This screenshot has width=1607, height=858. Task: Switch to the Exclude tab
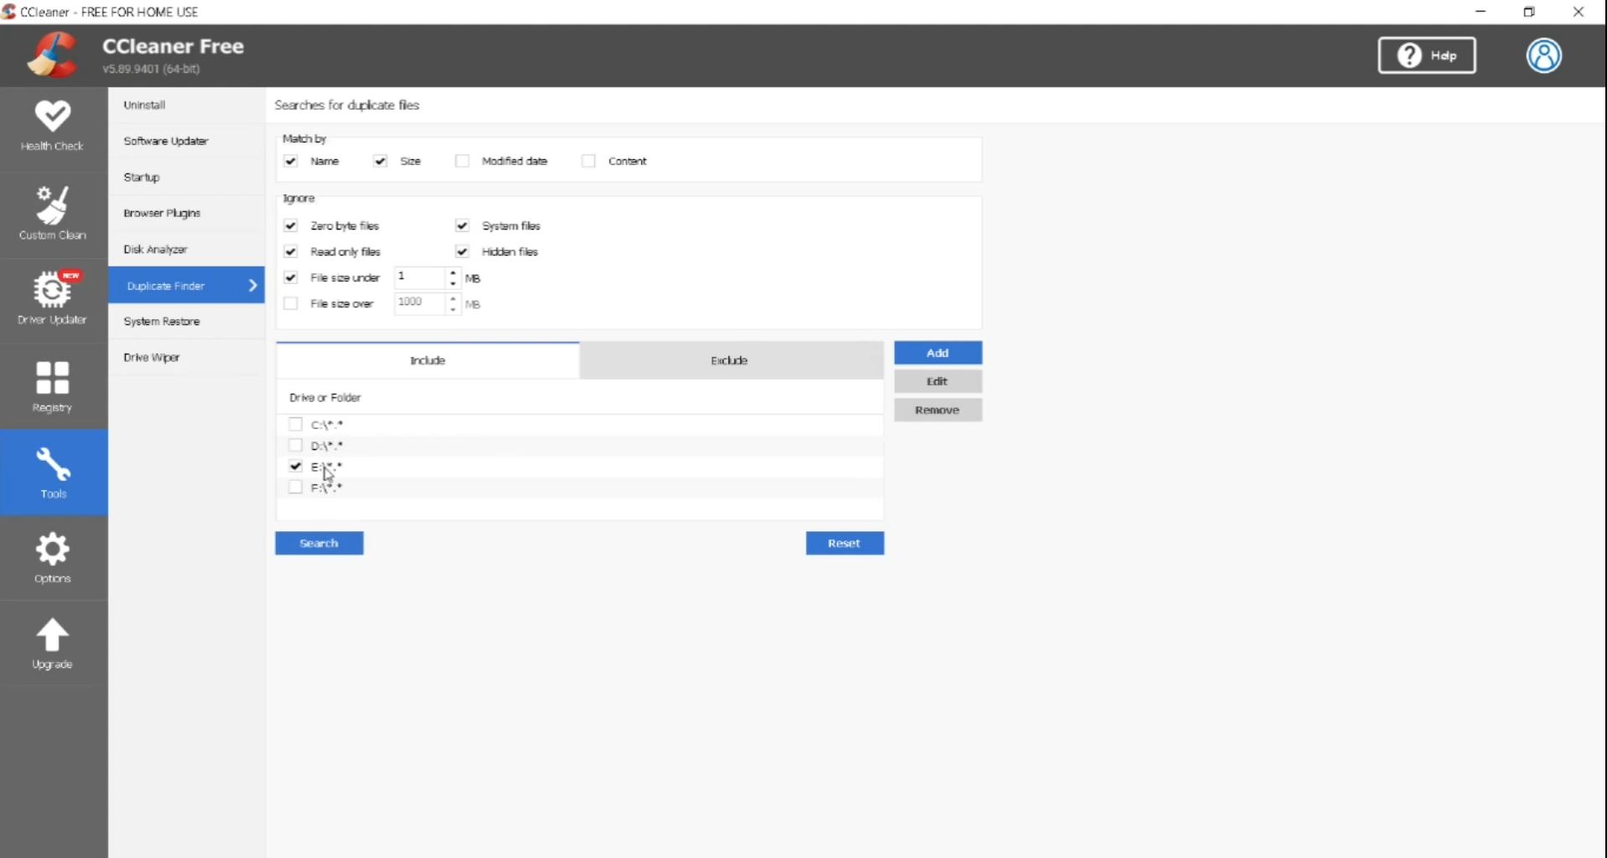pyautogui.click(x=729, y=360)
